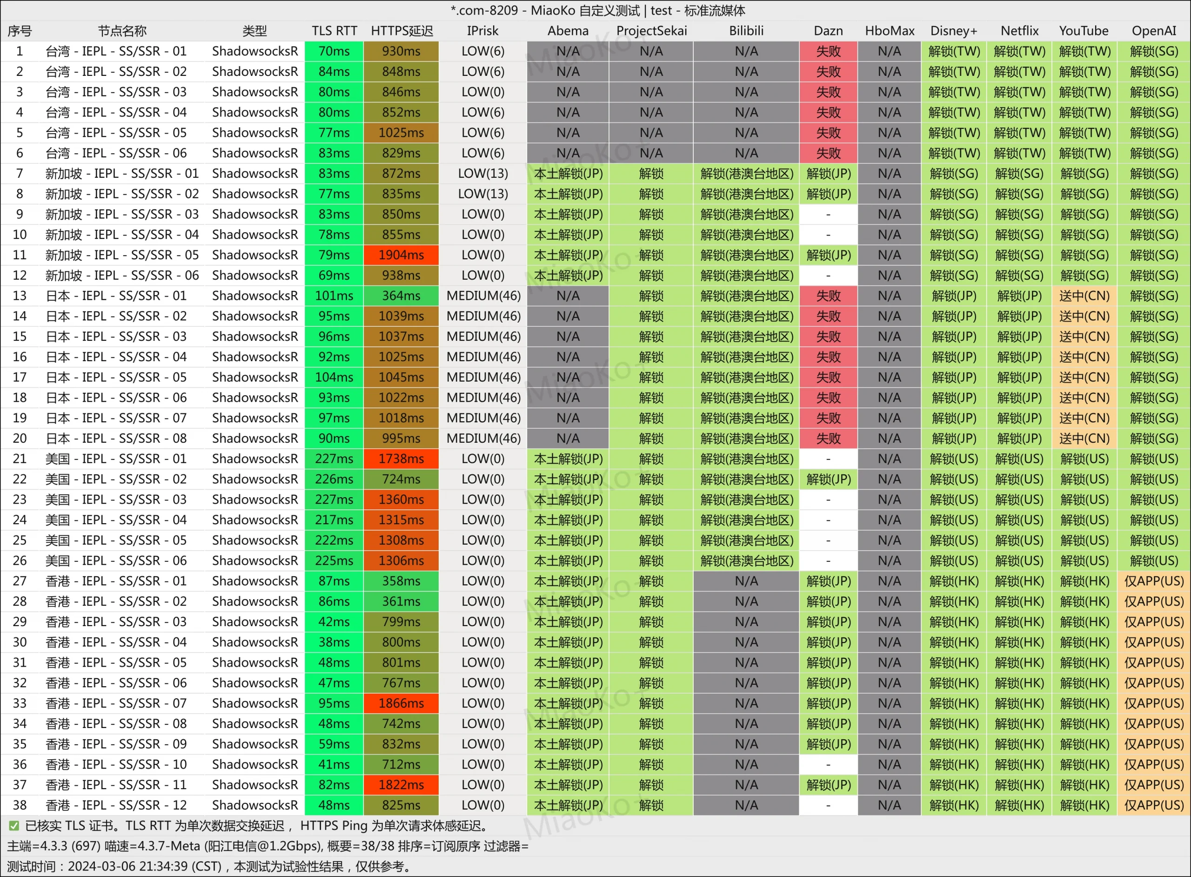Select node 香港 - IEPL - SS/SSR - 12
1191x877 pixels.
116,805
